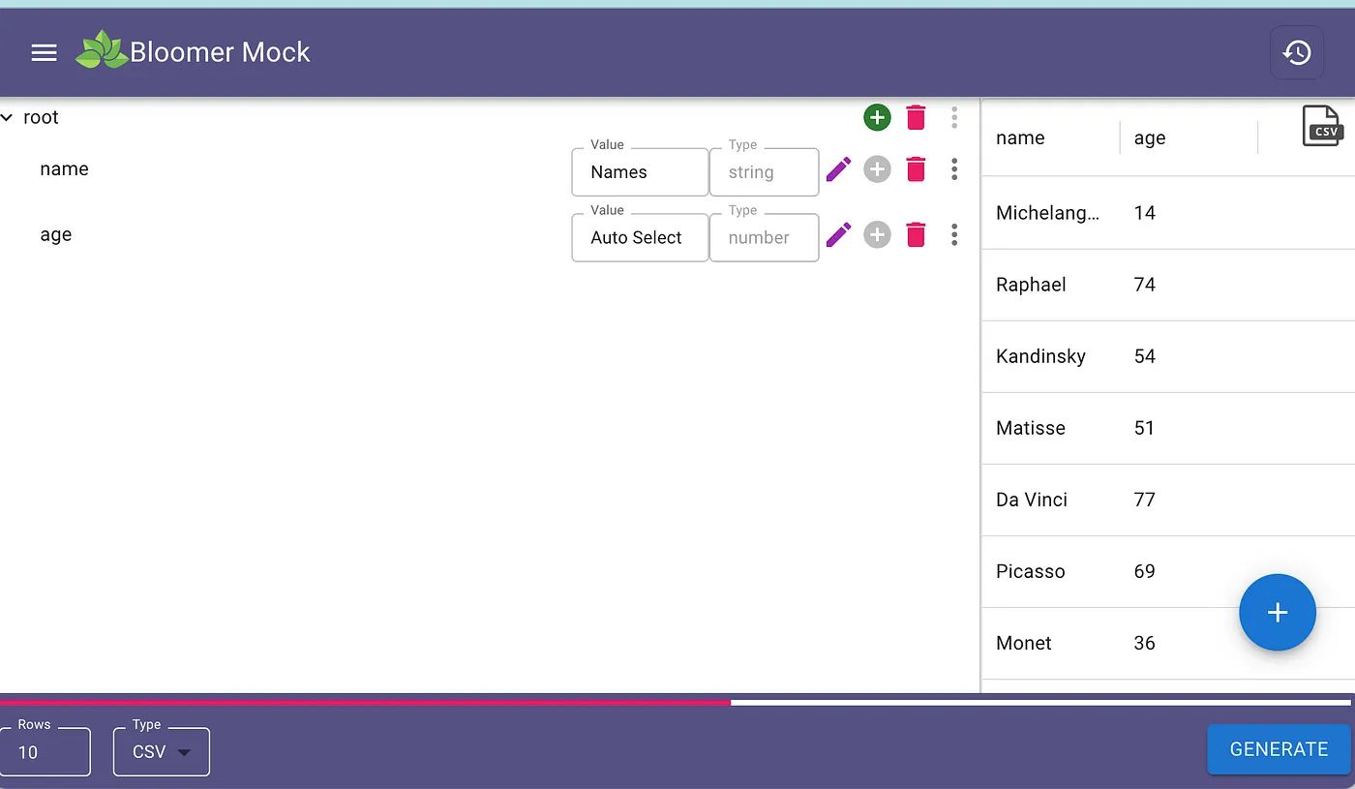This screenshot has height=789, width=1355.
Task: Delete the name field
Action: [x=916, y=169]
